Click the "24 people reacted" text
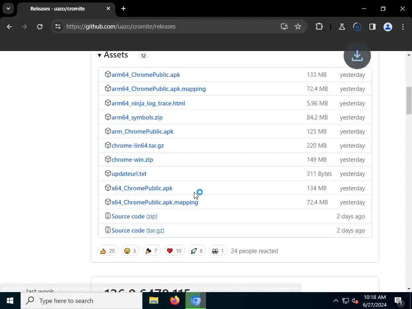The image size is (412, 309). 254,251
